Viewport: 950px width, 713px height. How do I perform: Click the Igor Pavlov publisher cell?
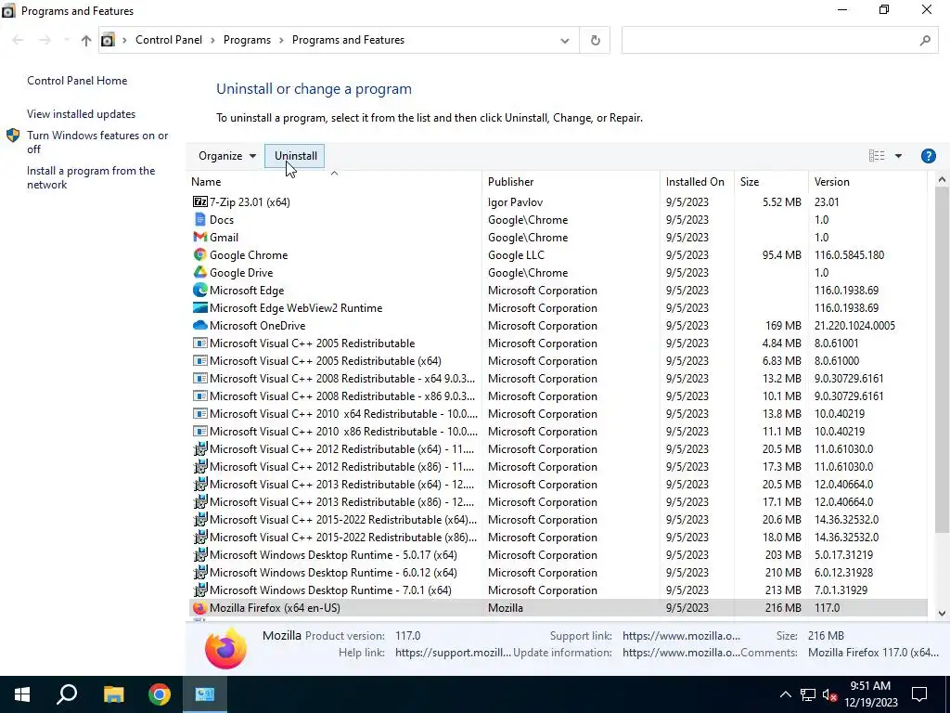click(x=515, y=201)
